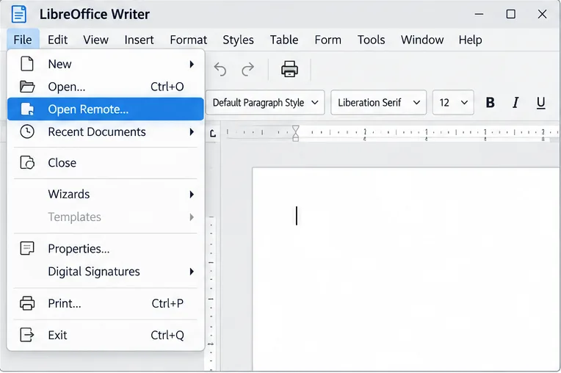561x373 pixels.
Task: Click the hourglass indent marker on ruler
Action: [295, 133]
